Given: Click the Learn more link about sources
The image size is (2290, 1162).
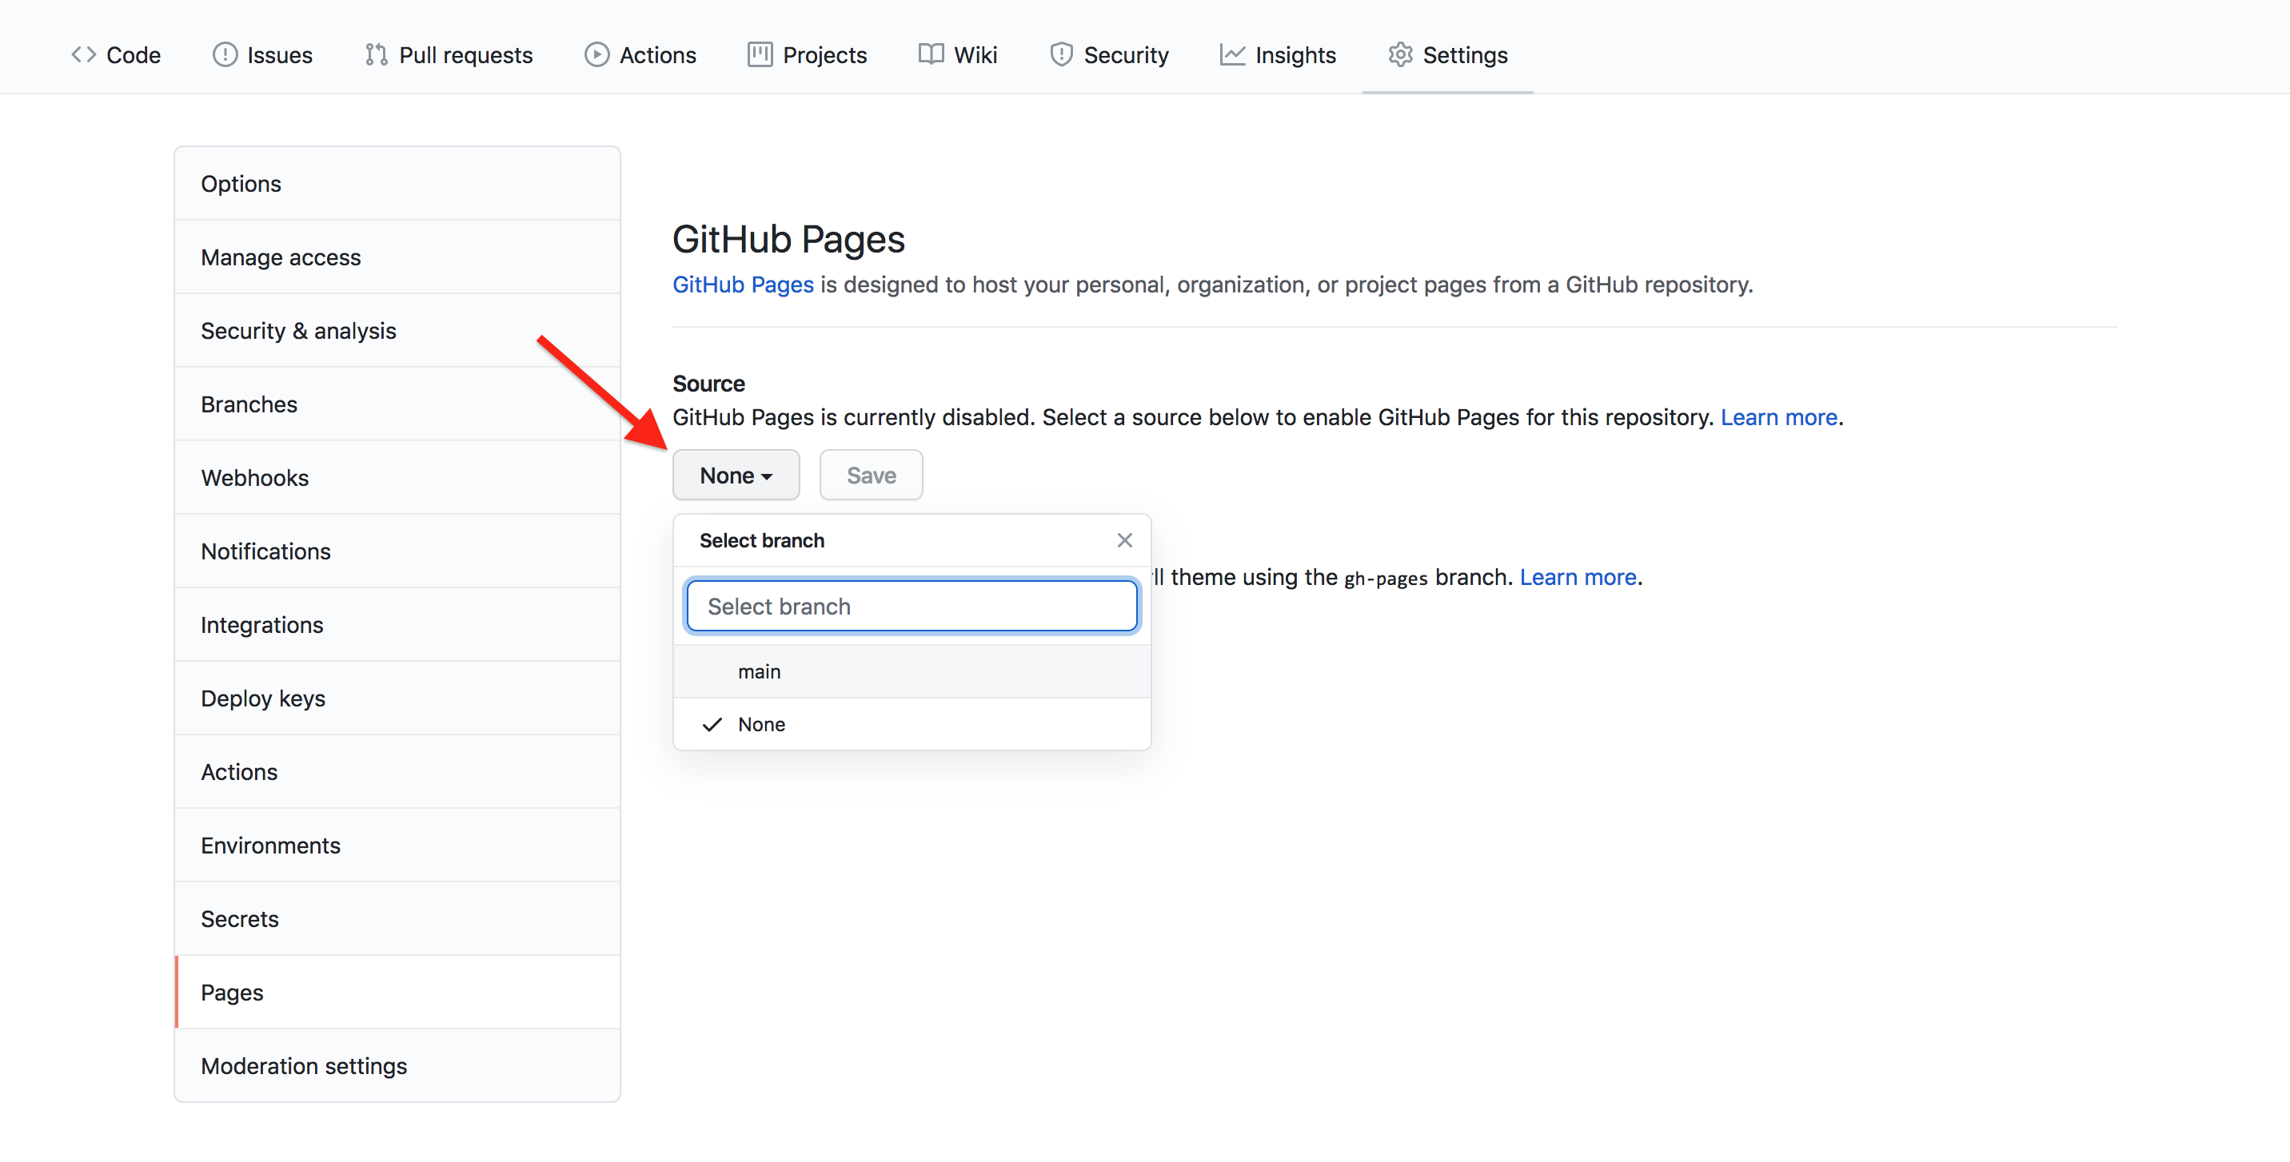Looking at the screenshot, I should (x=1779, y=416).
